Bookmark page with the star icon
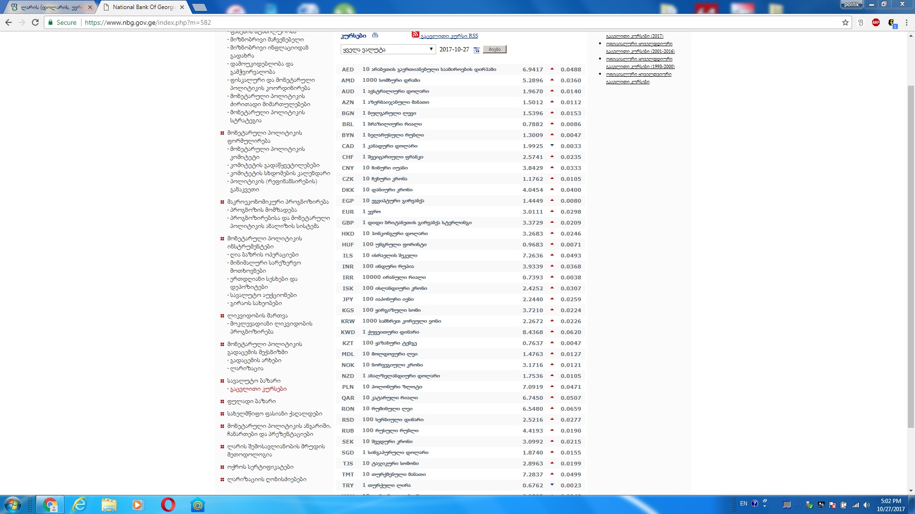The image size is (915, 514). (845, 22)
